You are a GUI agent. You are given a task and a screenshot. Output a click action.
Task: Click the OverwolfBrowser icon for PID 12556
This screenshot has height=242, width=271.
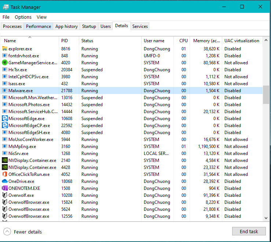tap(5, 216)
